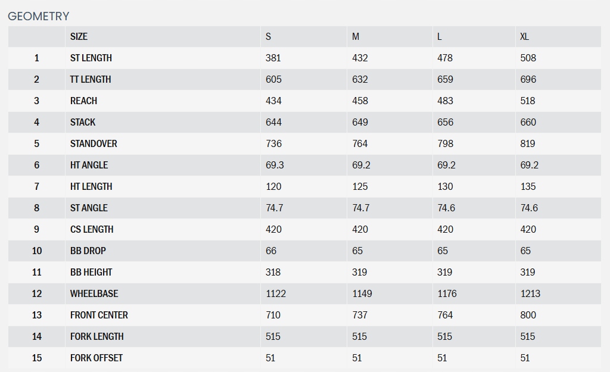Click the S size column header
Viewport: 610px width, 372px height.
[x=268, y=36]
